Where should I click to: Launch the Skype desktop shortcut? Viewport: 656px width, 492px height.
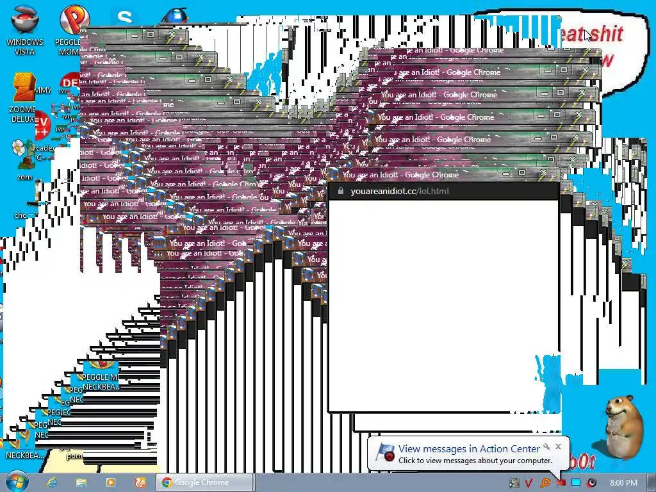pos(125,17)
